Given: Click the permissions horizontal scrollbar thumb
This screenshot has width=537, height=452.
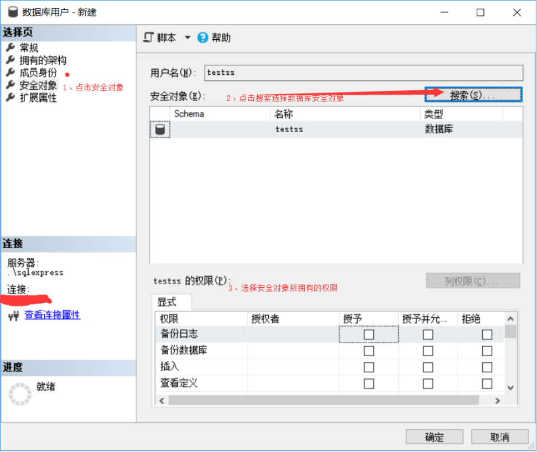Looking at the screenshot, I should (324, 400).
